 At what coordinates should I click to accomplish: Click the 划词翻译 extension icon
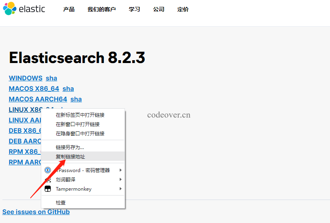48,179
